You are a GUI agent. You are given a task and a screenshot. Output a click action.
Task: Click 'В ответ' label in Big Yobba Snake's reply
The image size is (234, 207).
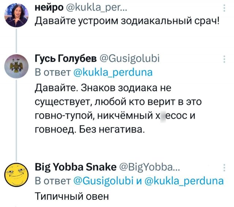coord(50,180)
